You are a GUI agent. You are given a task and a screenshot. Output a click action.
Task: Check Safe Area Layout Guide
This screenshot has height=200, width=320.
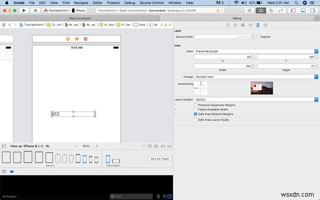click(x=196, y=120)
